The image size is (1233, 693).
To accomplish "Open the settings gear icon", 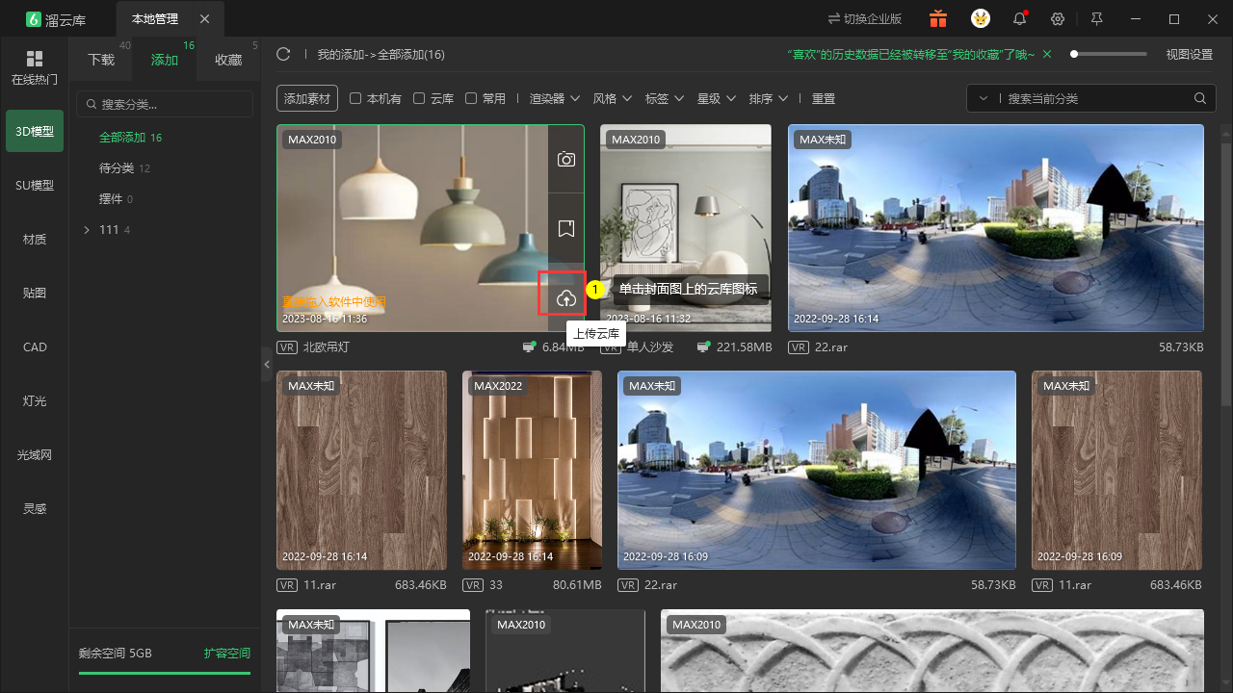I will 1058,18.
